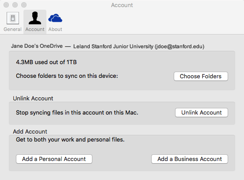Close the Account window
The height and width of the screenshot is (180, 244).
click(x=6, y=5)
